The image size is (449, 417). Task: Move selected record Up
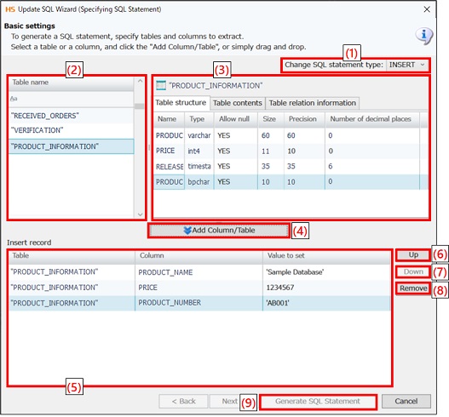tap(413, 254)
